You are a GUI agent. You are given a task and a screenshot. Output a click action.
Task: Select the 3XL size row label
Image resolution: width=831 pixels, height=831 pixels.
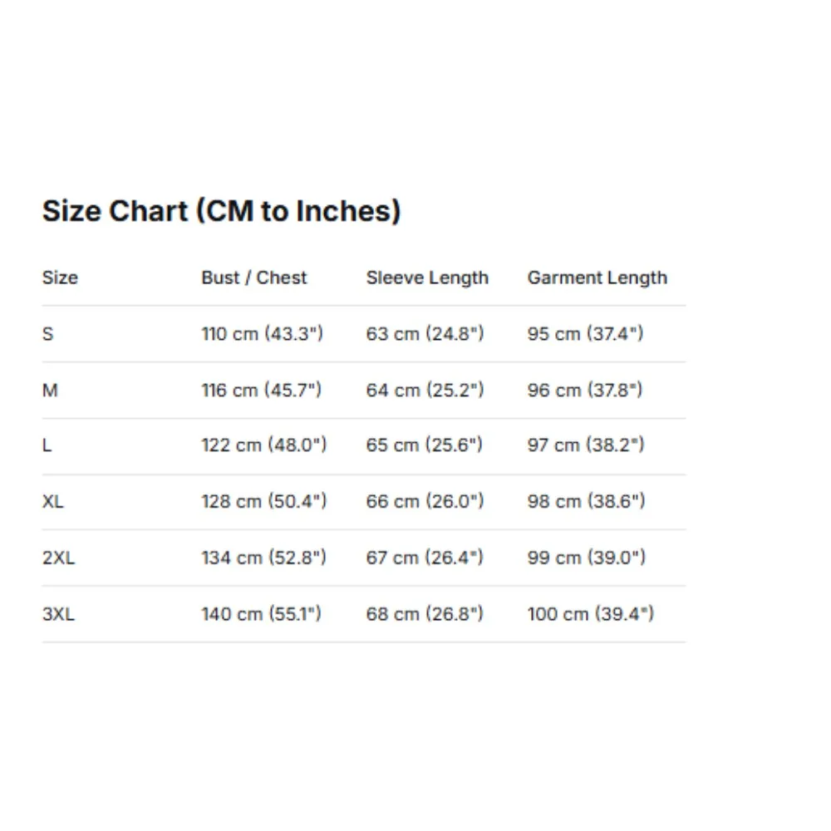point(58,614)
